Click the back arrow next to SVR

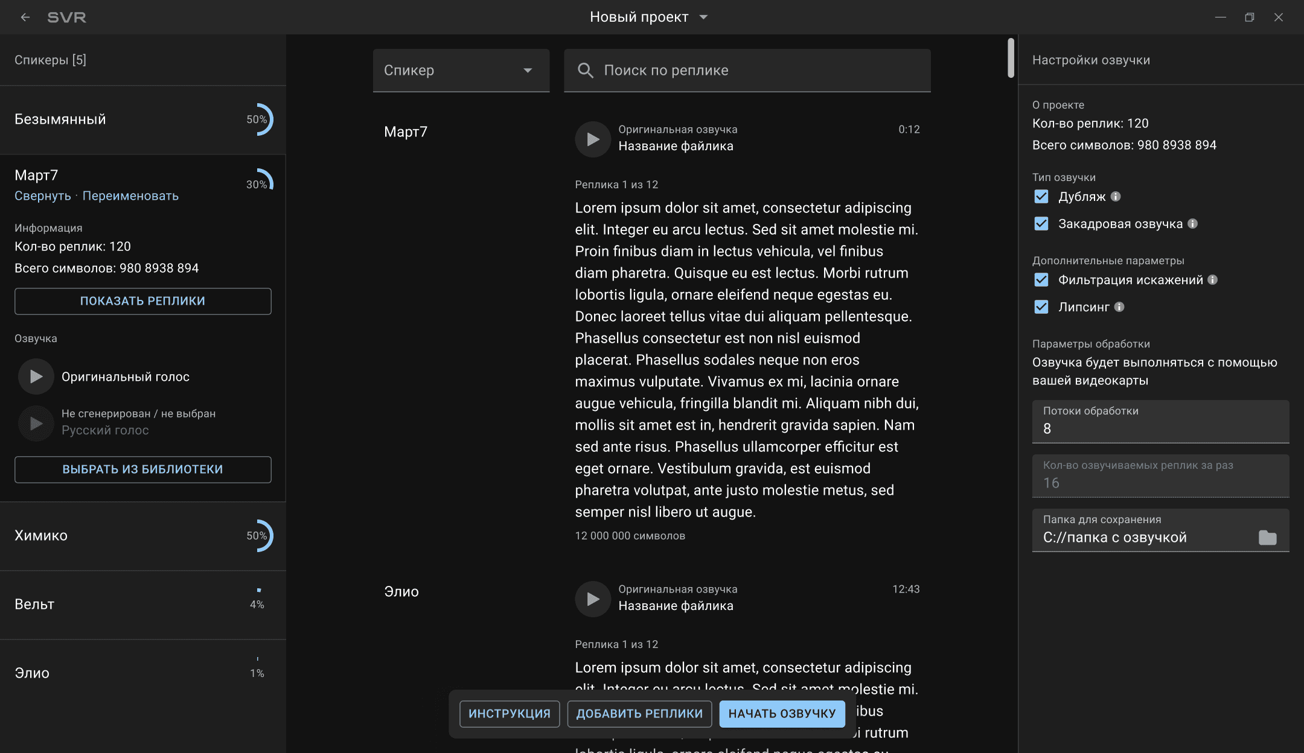click(x=25, y=17)
